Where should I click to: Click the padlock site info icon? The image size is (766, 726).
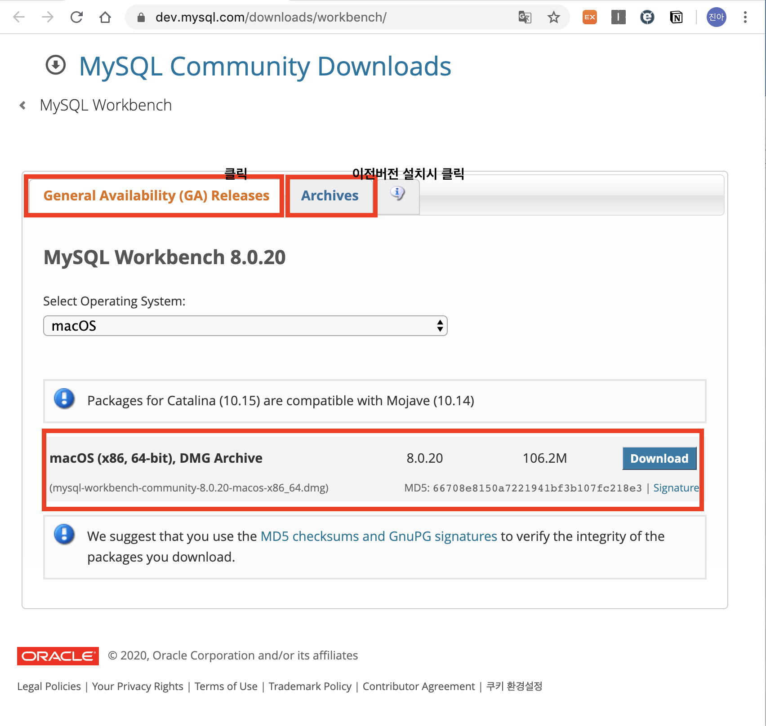tap(141, 18)
